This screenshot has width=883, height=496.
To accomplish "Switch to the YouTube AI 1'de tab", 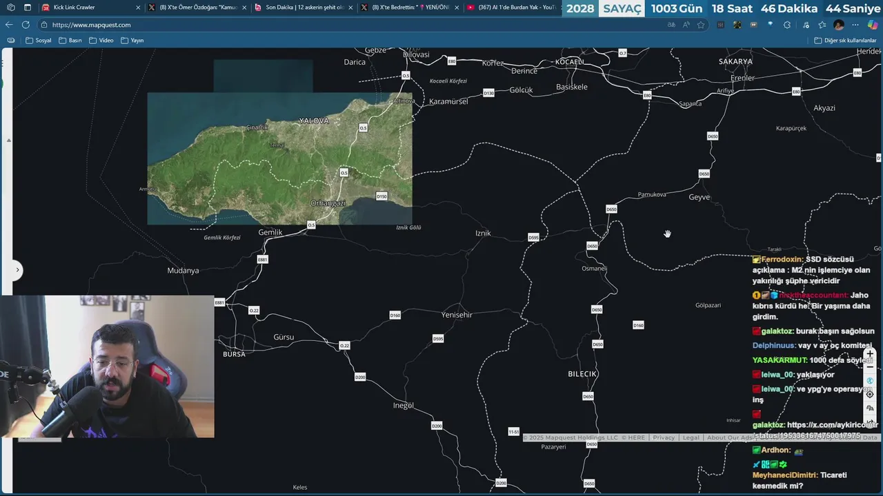I will click(511, 8).
